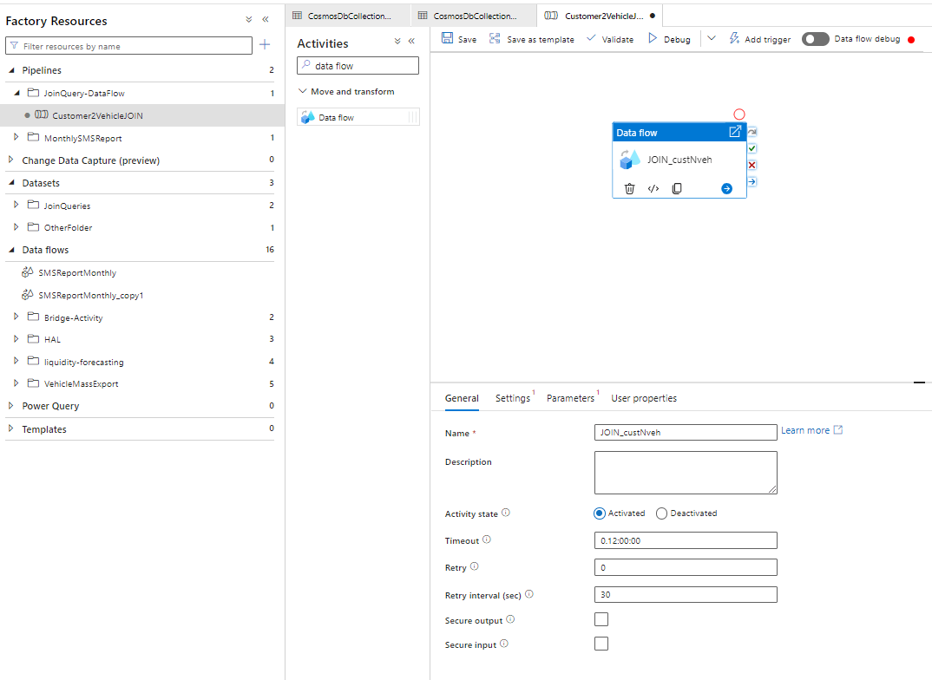Open the data flow in editor
This screenshot has height=680, width=932.
pos(735,132)
